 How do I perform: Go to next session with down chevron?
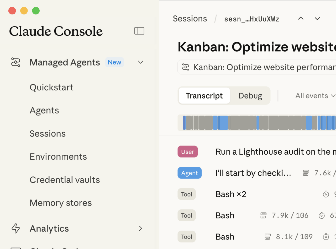point(317,19)
